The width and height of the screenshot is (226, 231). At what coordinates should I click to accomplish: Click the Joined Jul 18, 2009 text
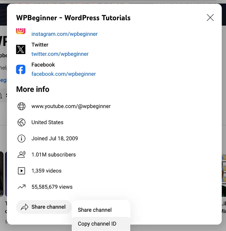55,139
